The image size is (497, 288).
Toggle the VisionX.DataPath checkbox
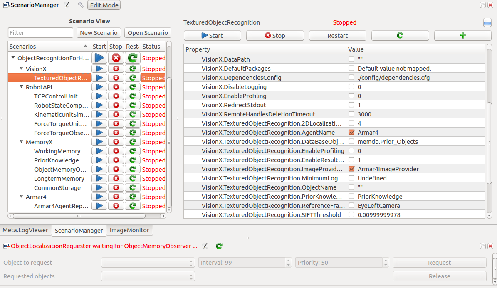[351, 59]
